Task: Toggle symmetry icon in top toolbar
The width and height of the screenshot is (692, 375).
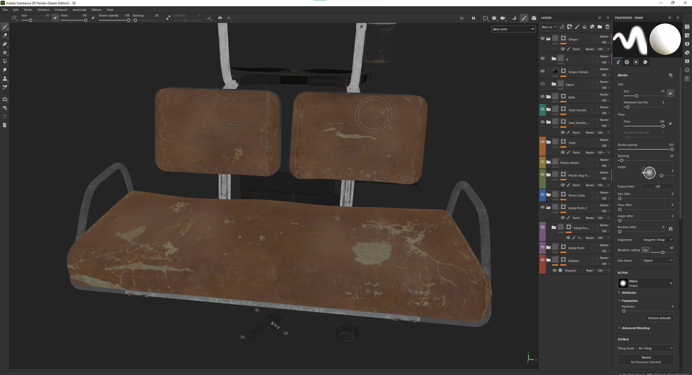Action: [x=220, y=18]
